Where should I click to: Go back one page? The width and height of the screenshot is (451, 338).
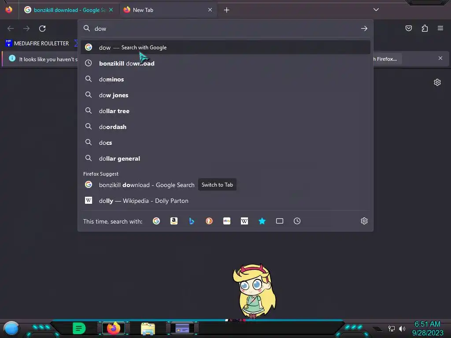point(11,29)
